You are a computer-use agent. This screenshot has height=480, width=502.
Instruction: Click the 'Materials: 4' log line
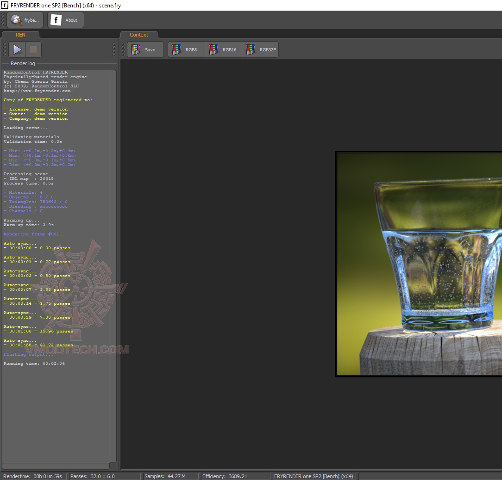click(x=23, y=192)
